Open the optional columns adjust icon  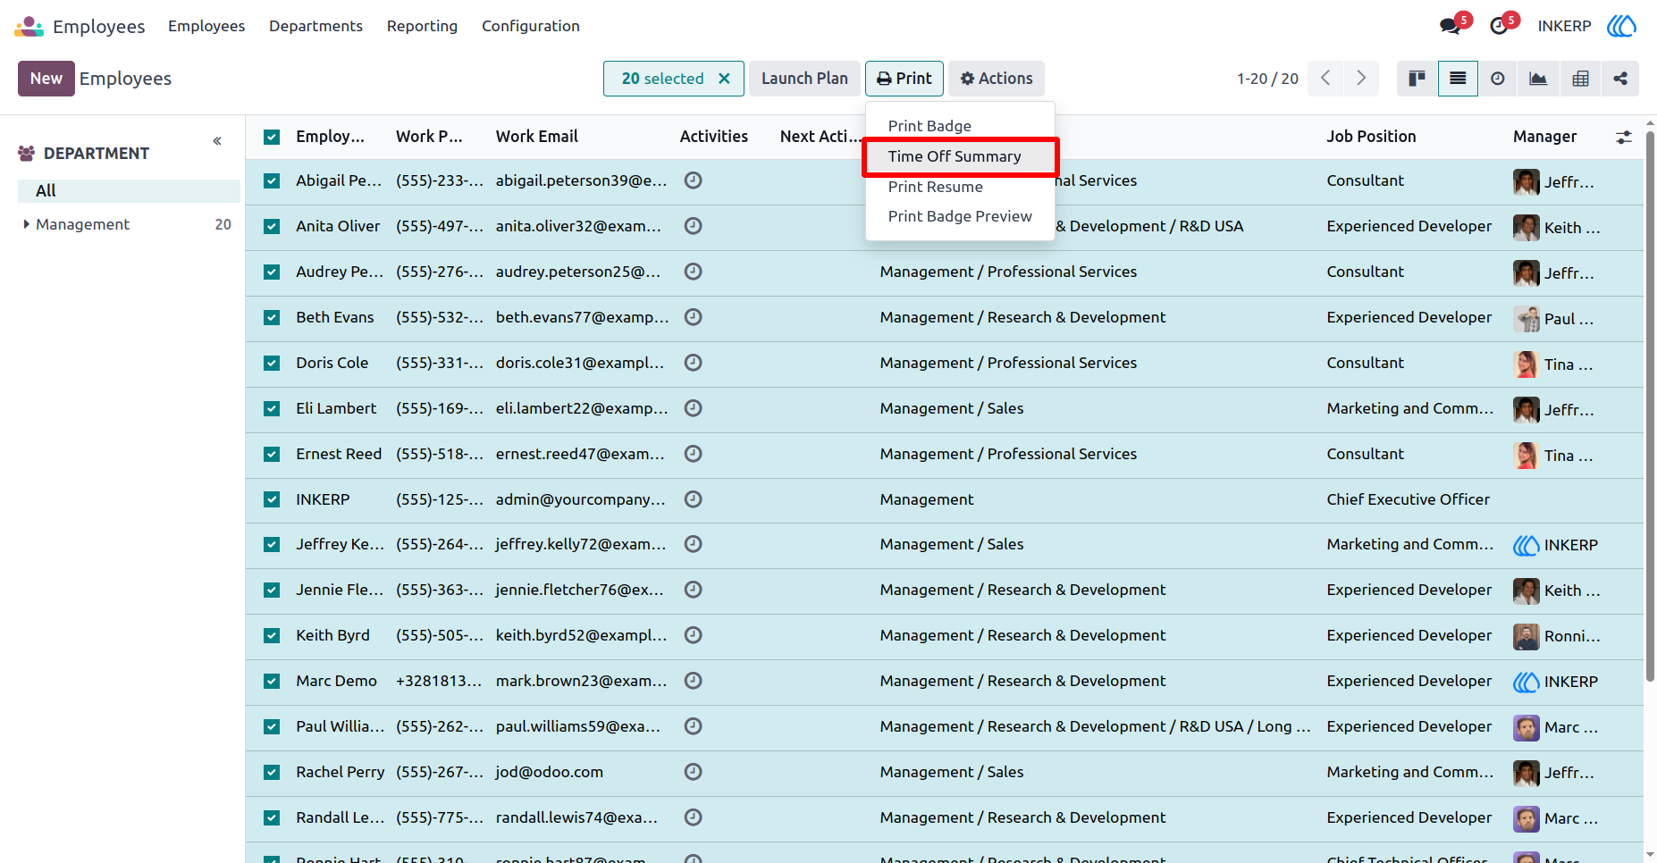pos(1624,137)
